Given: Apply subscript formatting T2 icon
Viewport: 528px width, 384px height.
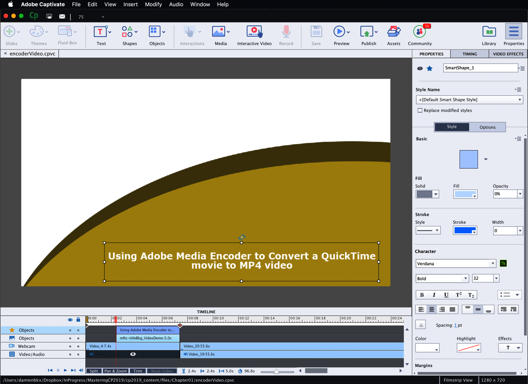Looking at the screenshot, I should pos(471,295).
